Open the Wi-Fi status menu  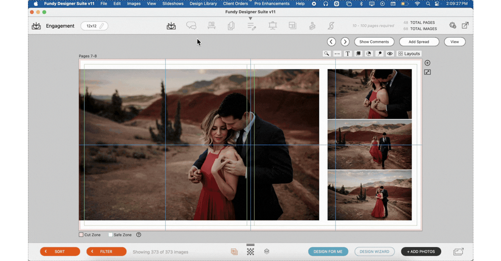417,4
